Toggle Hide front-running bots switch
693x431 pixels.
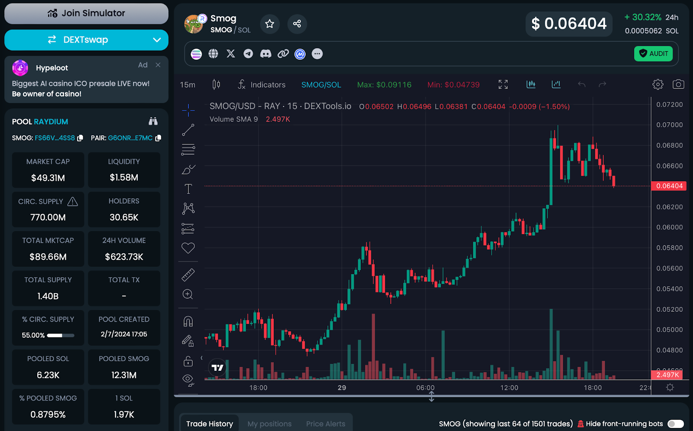(x=676, y=424)
